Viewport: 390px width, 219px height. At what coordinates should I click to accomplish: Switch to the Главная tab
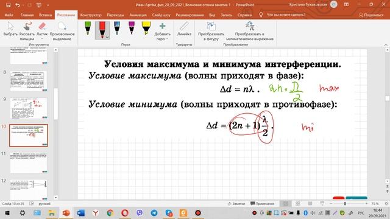27,15
